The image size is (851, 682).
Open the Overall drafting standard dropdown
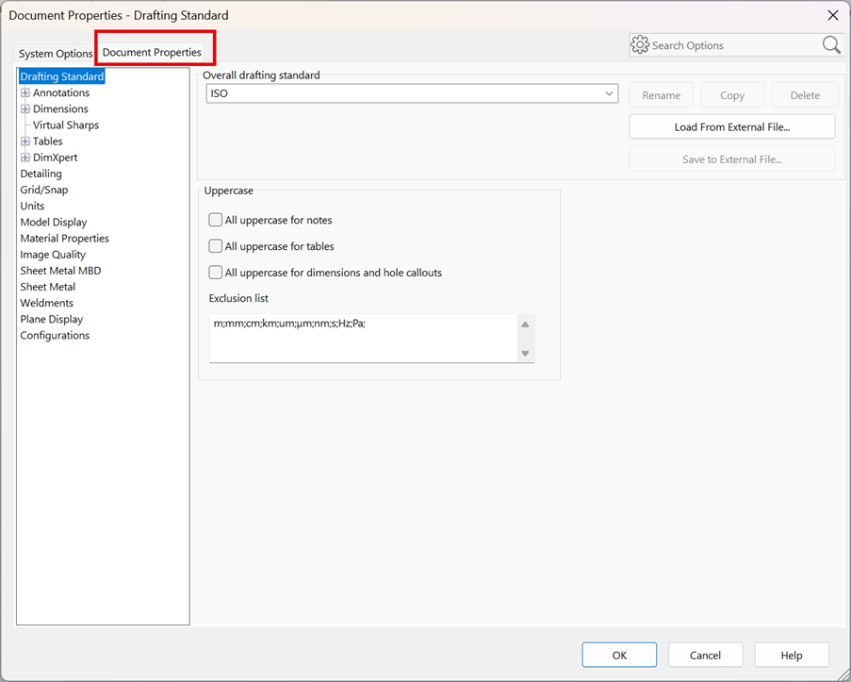point(412,93)
